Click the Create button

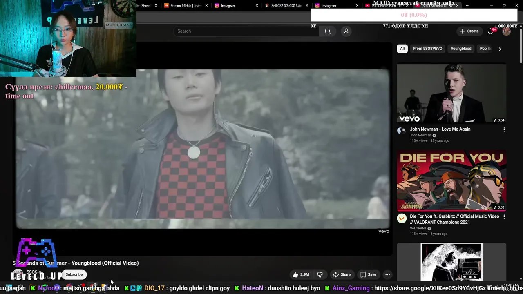click(469, 31)
